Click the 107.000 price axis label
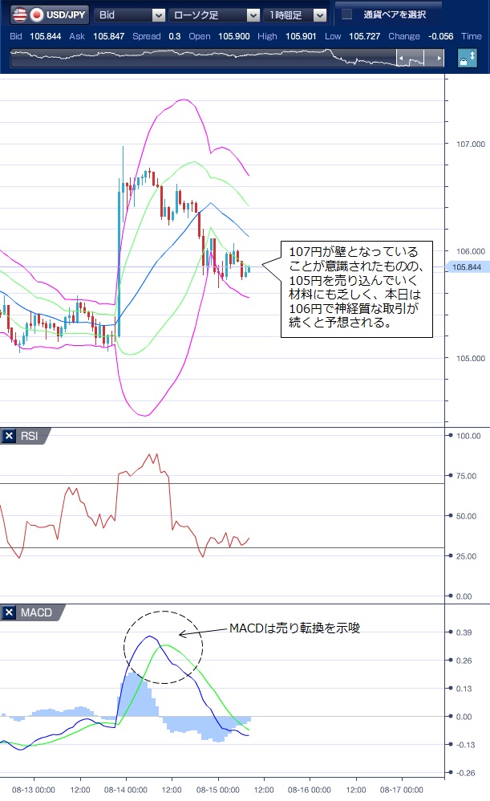Viewport: 490px width, 801px height. click(x=471, y=144)
